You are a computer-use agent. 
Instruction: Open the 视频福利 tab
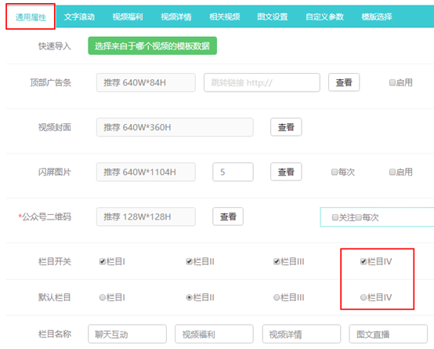(128, 17)
